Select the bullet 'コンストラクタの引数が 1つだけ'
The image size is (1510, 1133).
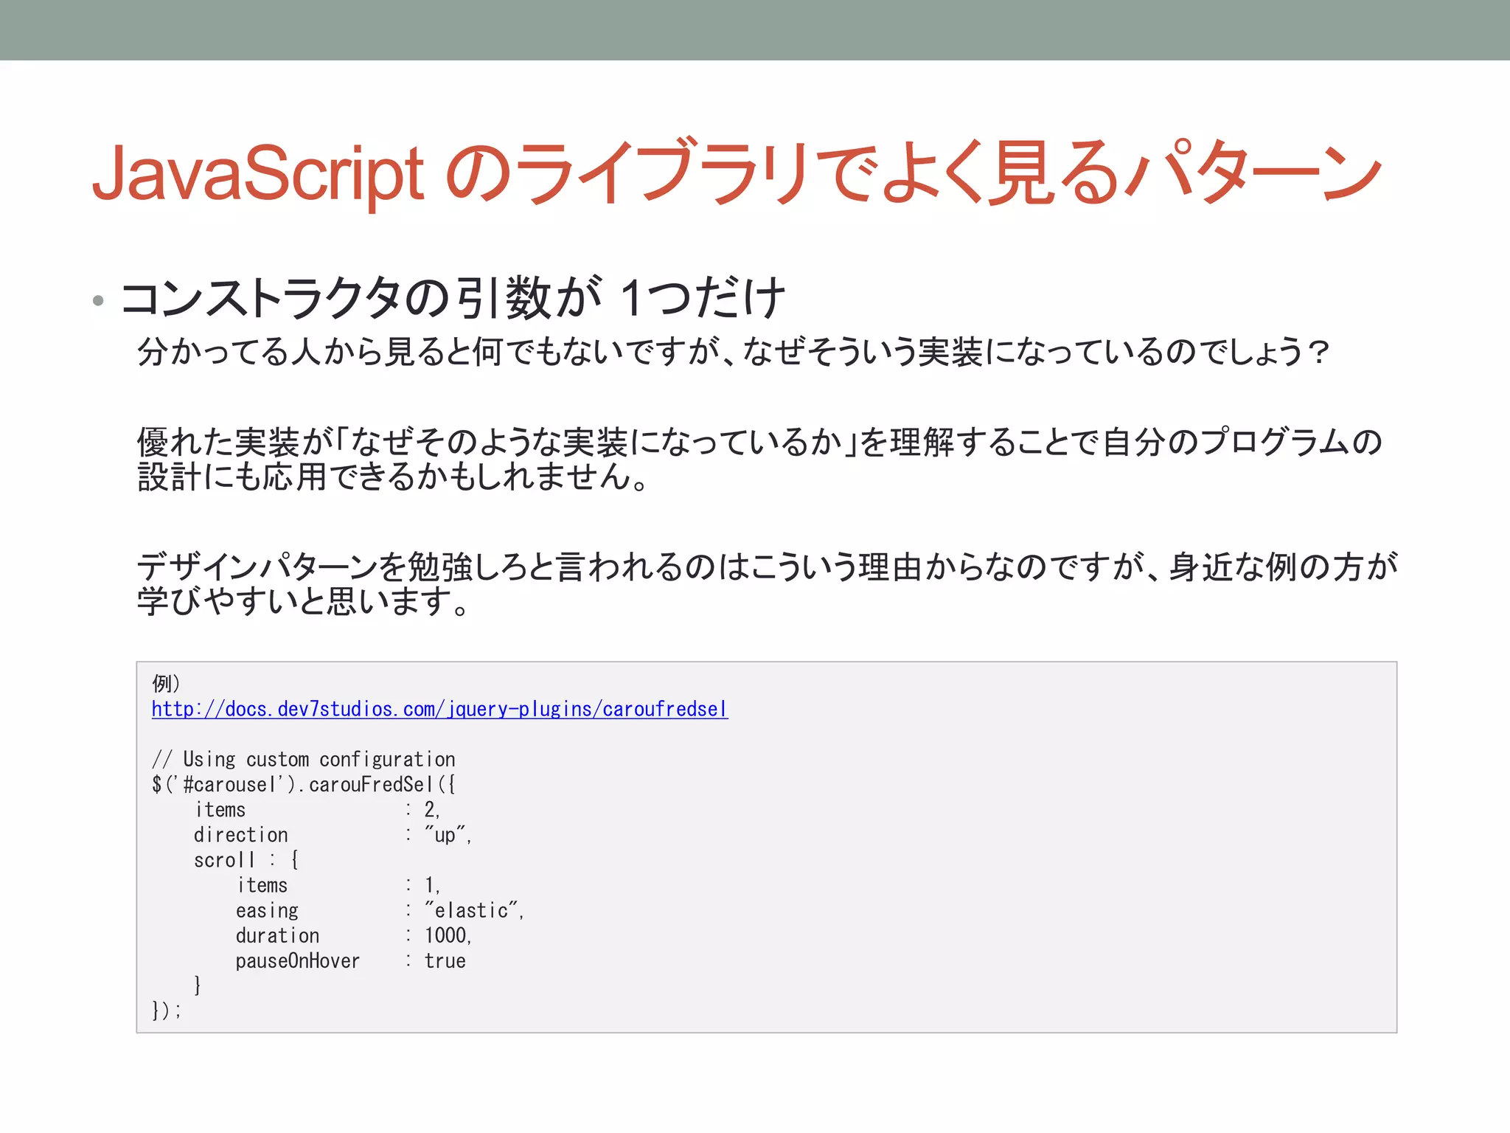453,298
